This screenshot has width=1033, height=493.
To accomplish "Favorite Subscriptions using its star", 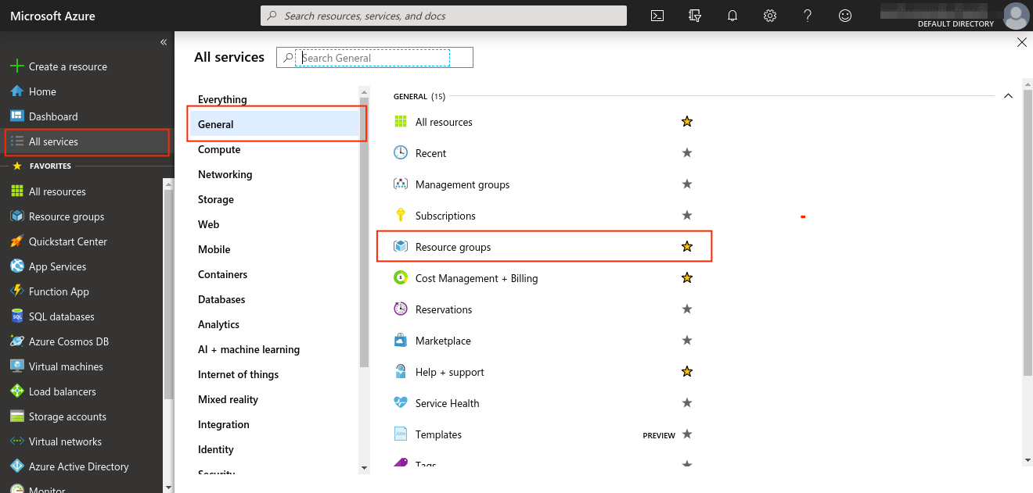I will pyautogui.click(x=687, y=216).
